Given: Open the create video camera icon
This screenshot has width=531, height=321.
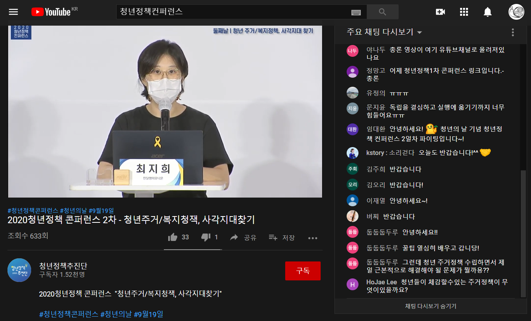Looking at the screenshot, I should tap(440, 12).
